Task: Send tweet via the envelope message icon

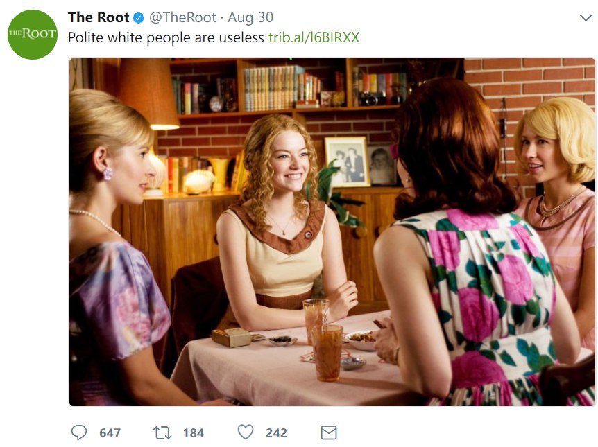Action: click(x=328, y=432)
